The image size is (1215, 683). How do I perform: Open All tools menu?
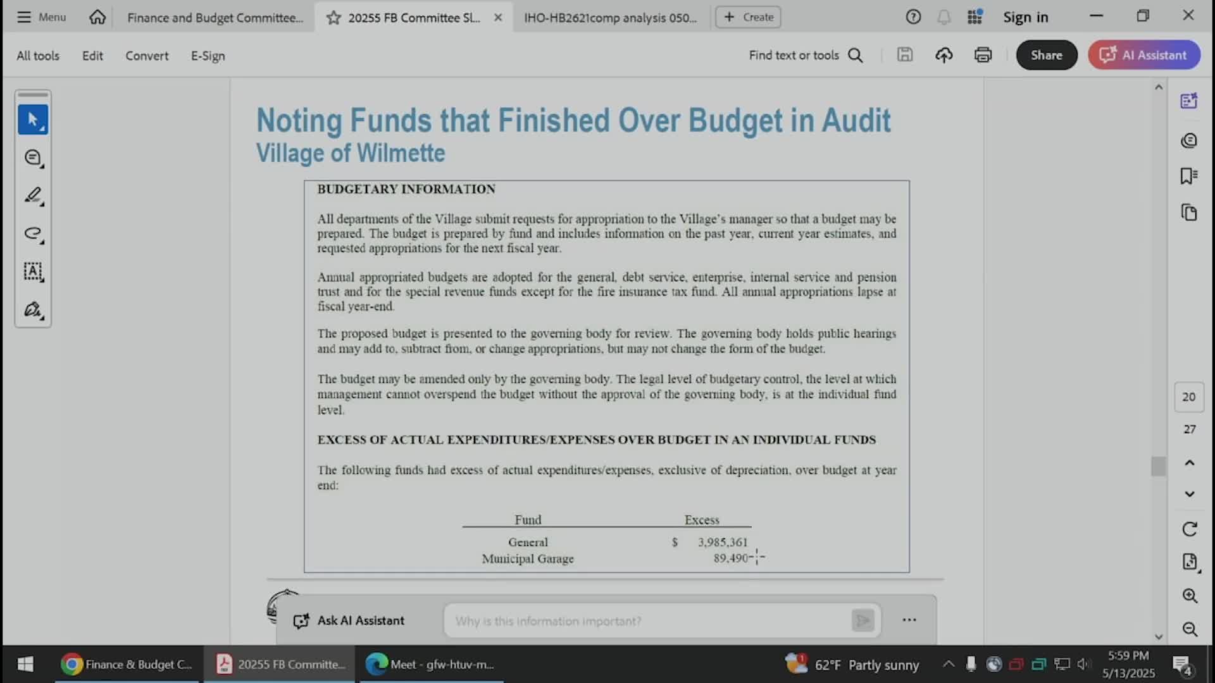(38, 56)
